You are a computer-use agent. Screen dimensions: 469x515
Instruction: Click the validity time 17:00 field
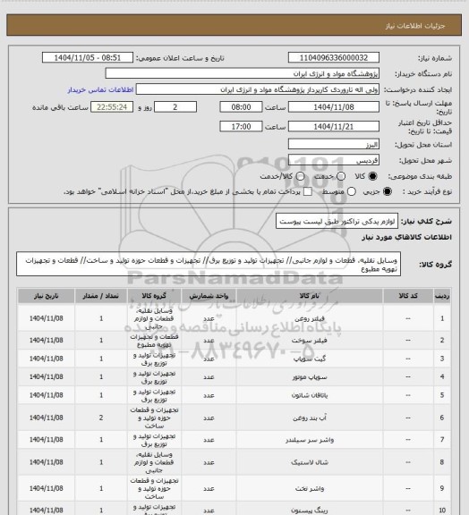(241, 126)
